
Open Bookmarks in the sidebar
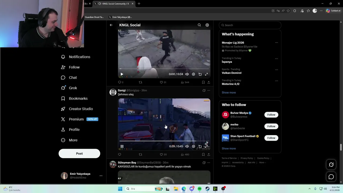[x=74, y=98]
